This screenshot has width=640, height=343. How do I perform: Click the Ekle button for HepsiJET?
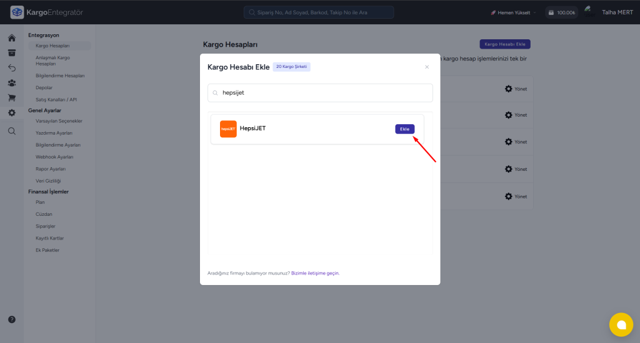404,129
